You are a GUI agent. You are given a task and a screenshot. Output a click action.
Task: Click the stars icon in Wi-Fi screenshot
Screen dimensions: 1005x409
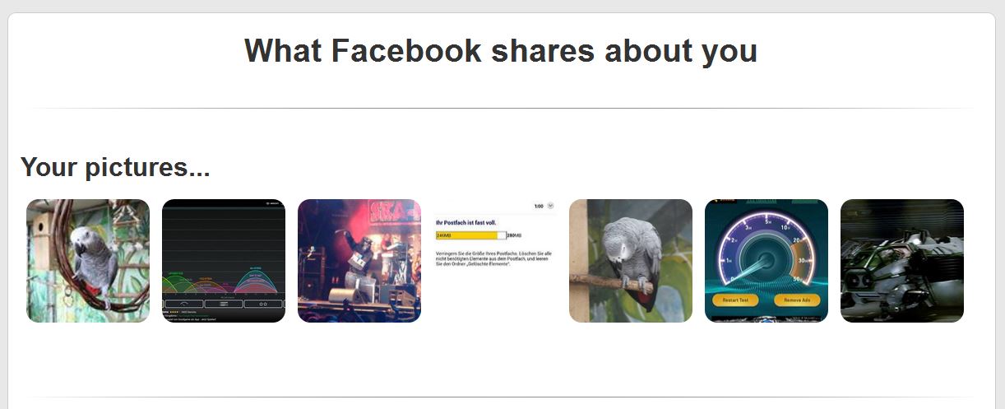coord(264,304)
